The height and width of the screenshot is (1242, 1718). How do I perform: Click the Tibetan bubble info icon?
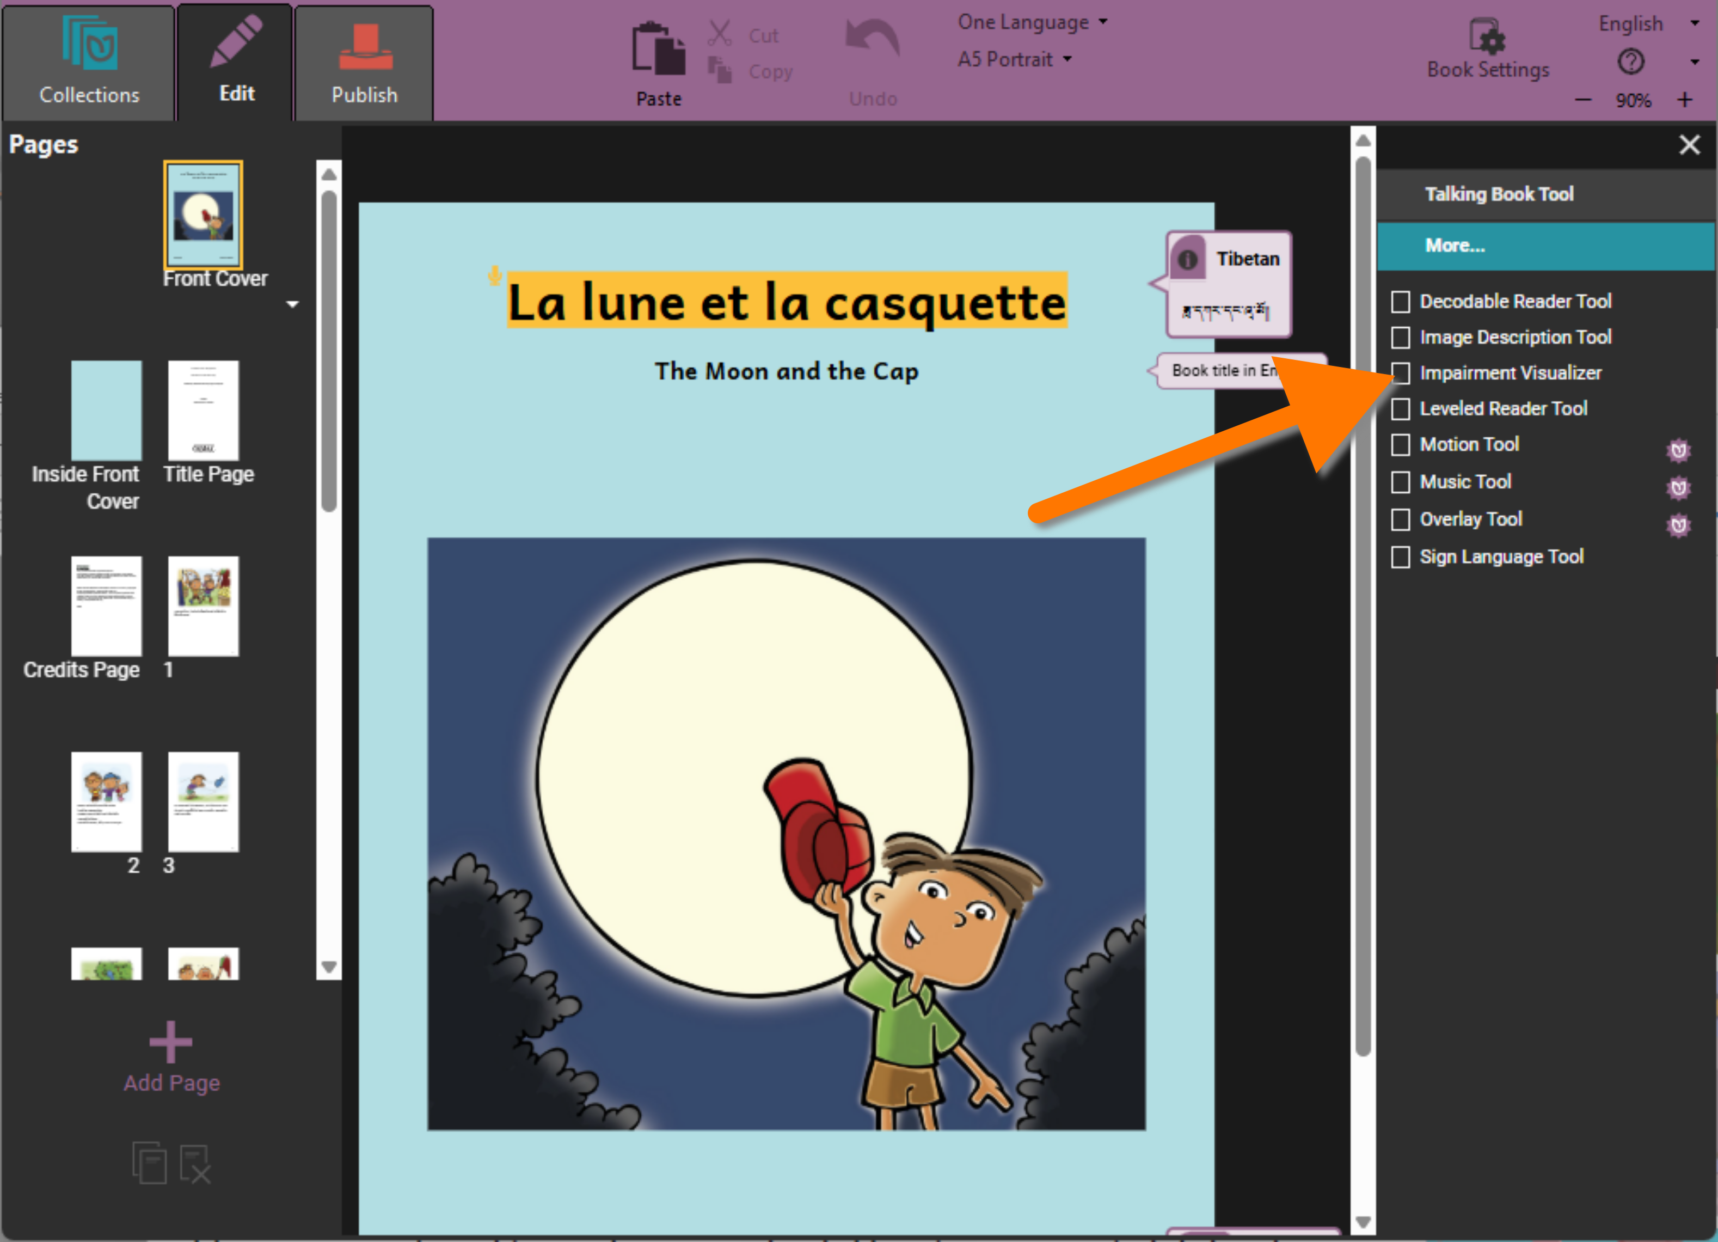[1187, 260]
